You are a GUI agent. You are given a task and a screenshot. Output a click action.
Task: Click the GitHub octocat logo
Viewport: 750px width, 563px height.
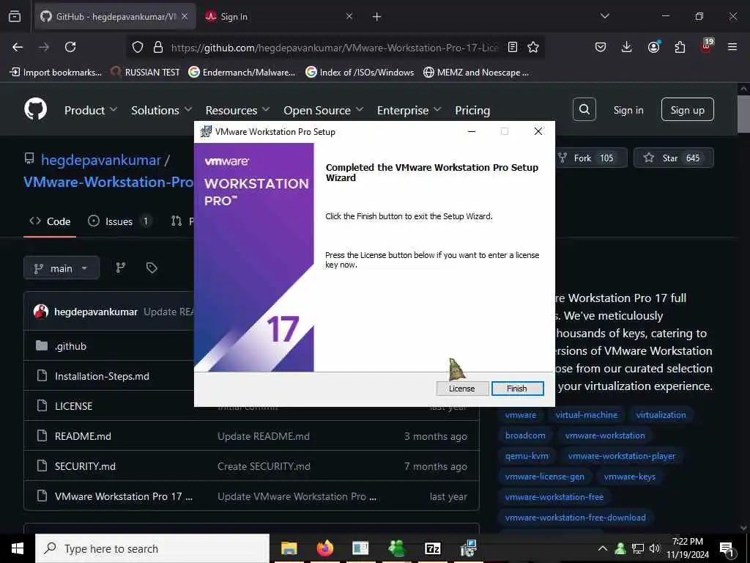point(35,108)
